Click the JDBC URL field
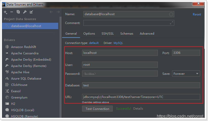Screen dimensions: 208x121 [x=141, y=97]
